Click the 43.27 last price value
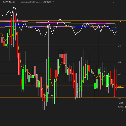The height and width of the screenshot is (126, 126). [x=121, y=103]
